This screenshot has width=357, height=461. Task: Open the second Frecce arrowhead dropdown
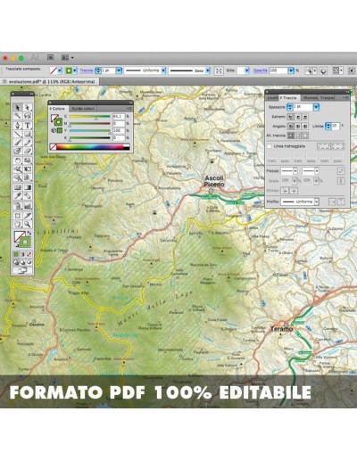(x=317, y=171)
